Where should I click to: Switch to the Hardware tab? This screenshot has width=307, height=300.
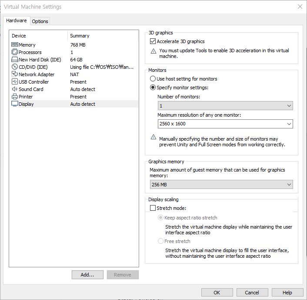pyautogui.click(x=17, y=20)
